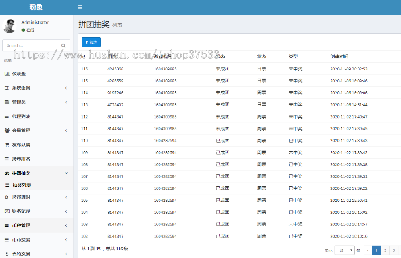Open the per-page 15 rows dropdown
This screenshot has height=258, width=401.
coord(344,250)
